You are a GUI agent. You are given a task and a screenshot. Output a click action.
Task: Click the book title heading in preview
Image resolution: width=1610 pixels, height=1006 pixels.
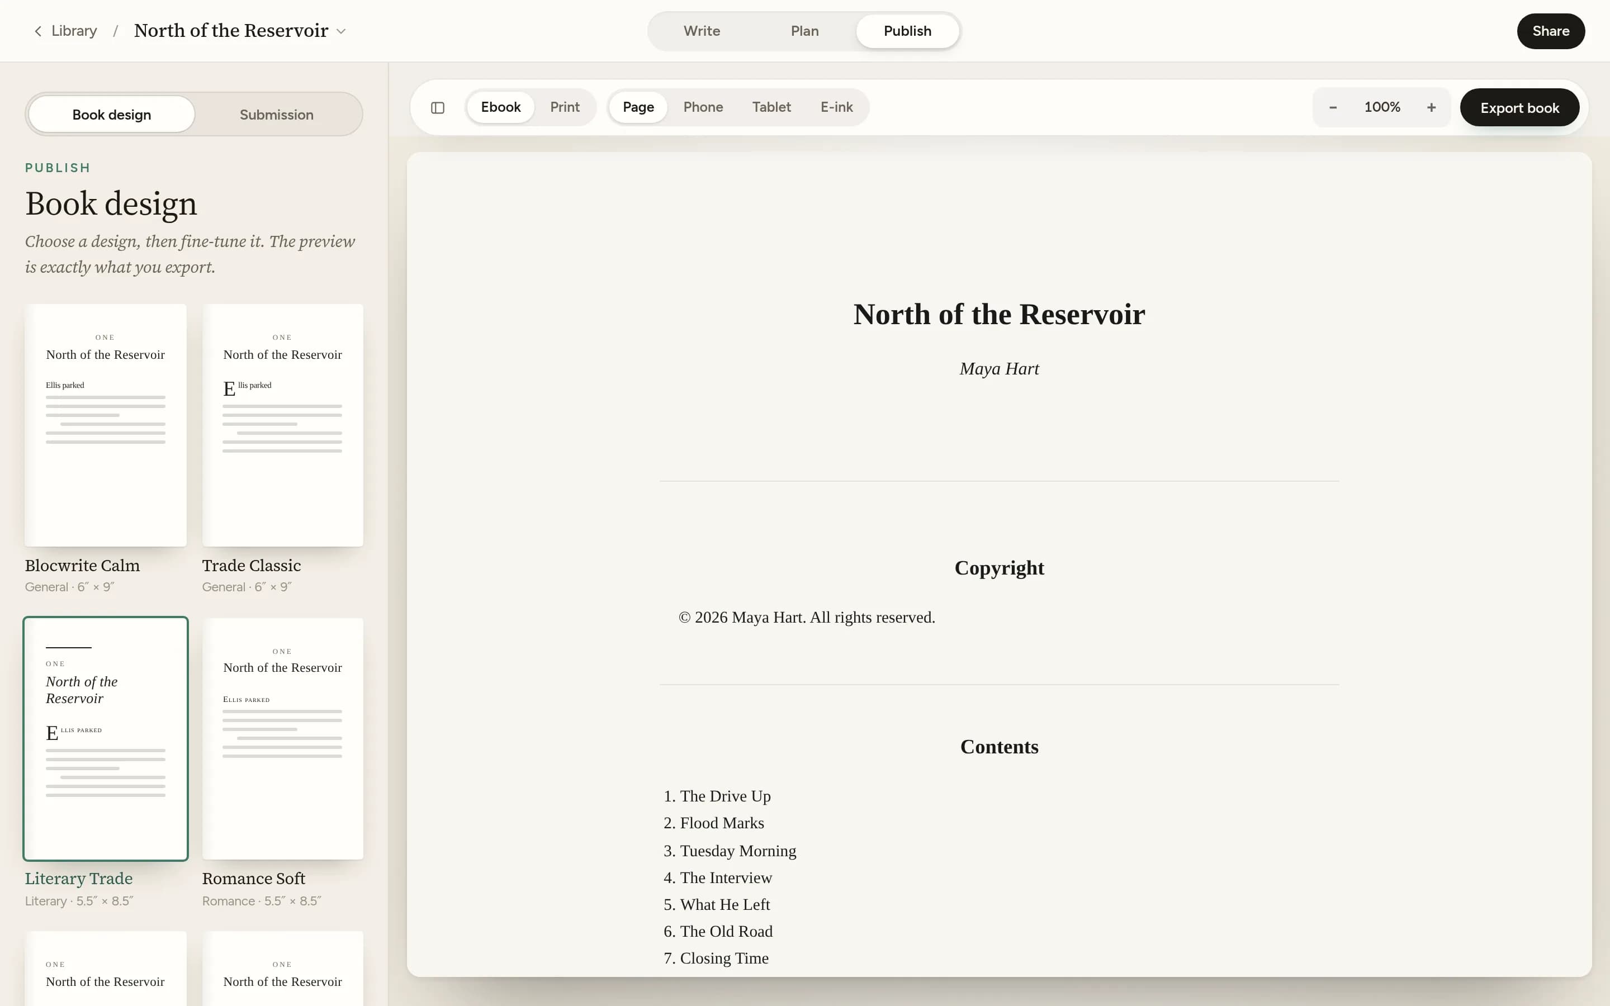pyautogui.click(x=998, y=315)
